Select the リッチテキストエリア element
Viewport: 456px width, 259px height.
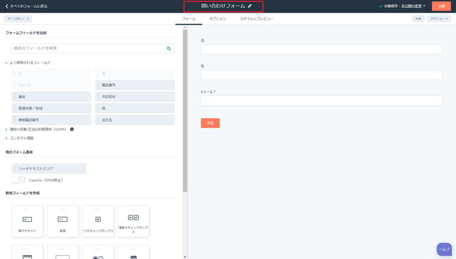(49, 169)
